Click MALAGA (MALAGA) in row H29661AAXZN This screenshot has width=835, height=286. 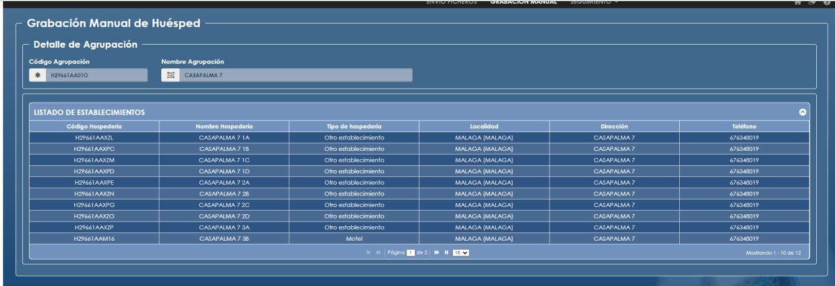tap(484, 194)
